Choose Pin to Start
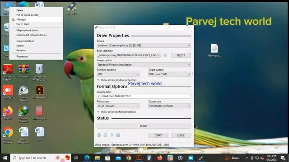The height and width of the screenshot is (162, 289). pos(36,24)
